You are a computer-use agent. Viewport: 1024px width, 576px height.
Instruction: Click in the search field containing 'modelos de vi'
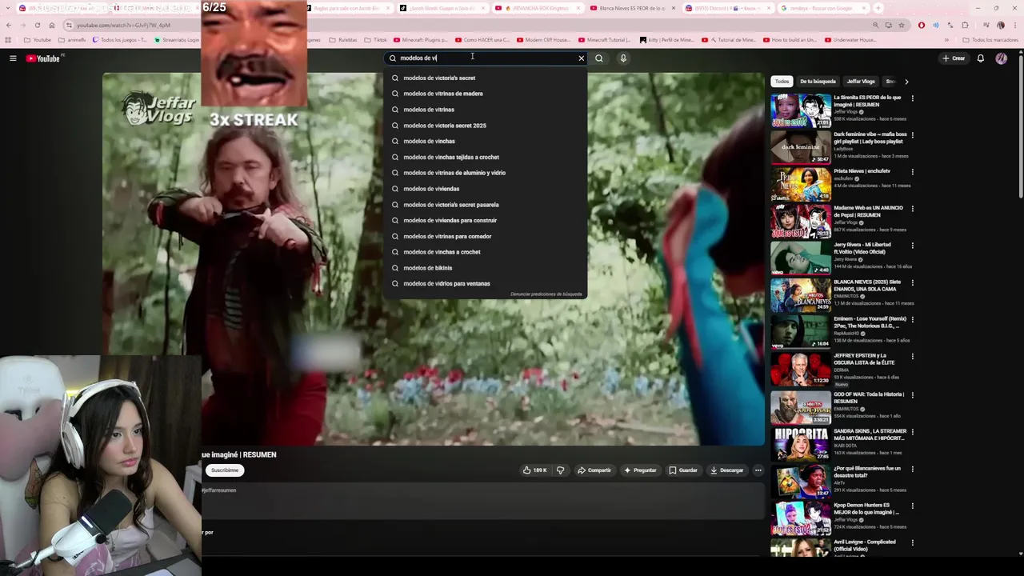[486, 58]
